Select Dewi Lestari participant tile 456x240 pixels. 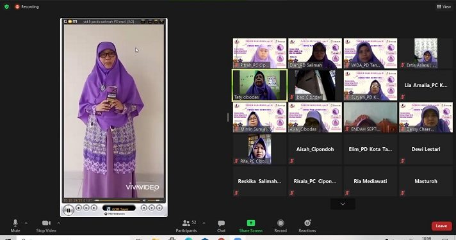point(426,149)
